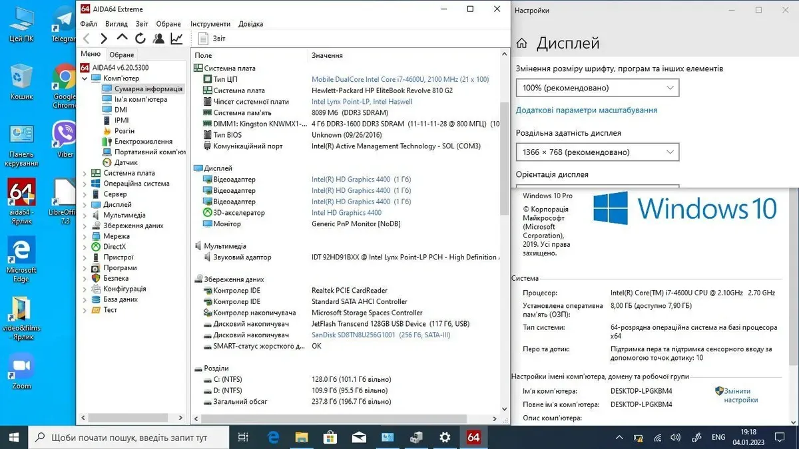Expand the Операційна система tree node

click(x=85, y=184)
